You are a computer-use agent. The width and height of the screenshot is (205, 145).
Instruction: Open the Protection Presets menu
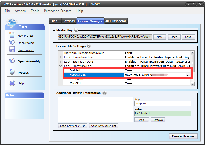click(x=58, y=11)
